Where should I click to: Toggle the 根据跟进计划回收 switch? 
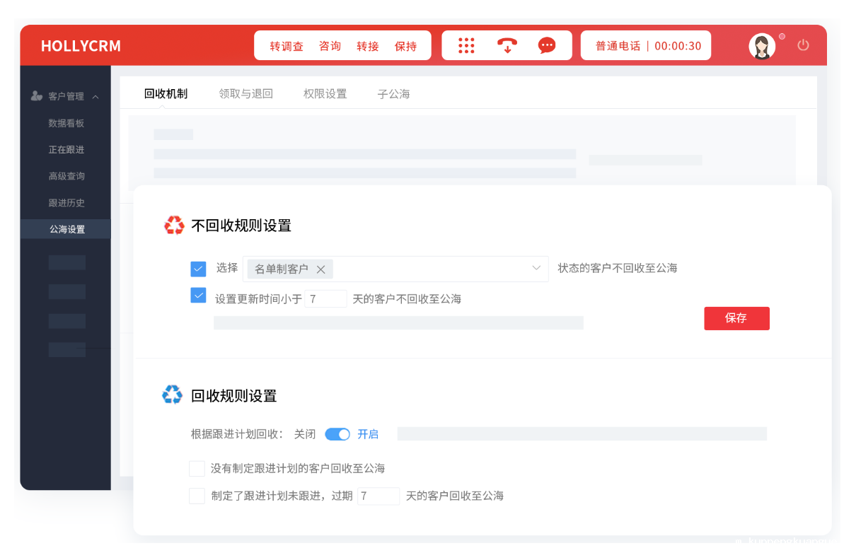tap(337, 434)
